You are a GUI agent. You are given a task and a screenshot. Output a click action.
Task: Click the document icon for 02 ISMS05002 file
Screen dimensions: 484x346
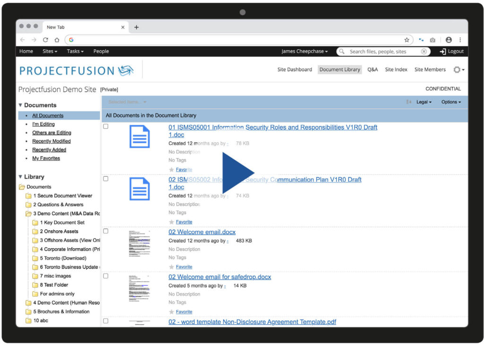[x=139, y=189]
